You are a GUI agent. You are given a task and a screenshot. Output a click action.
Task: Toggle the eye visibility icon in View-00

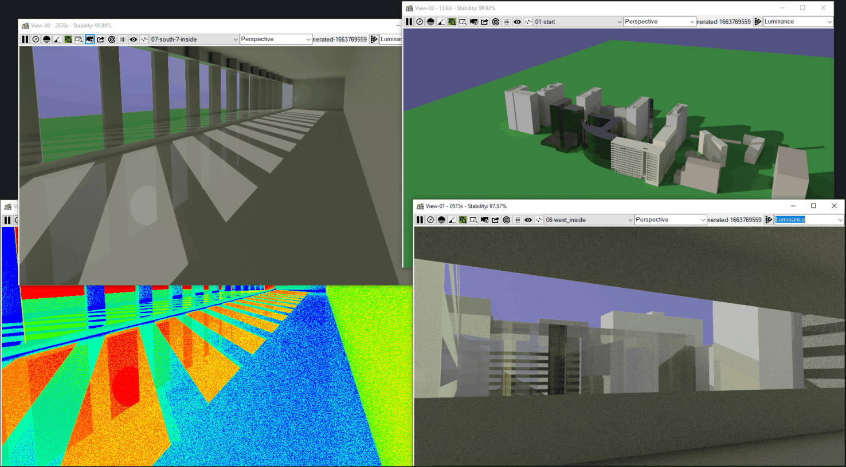pos(133,39)
